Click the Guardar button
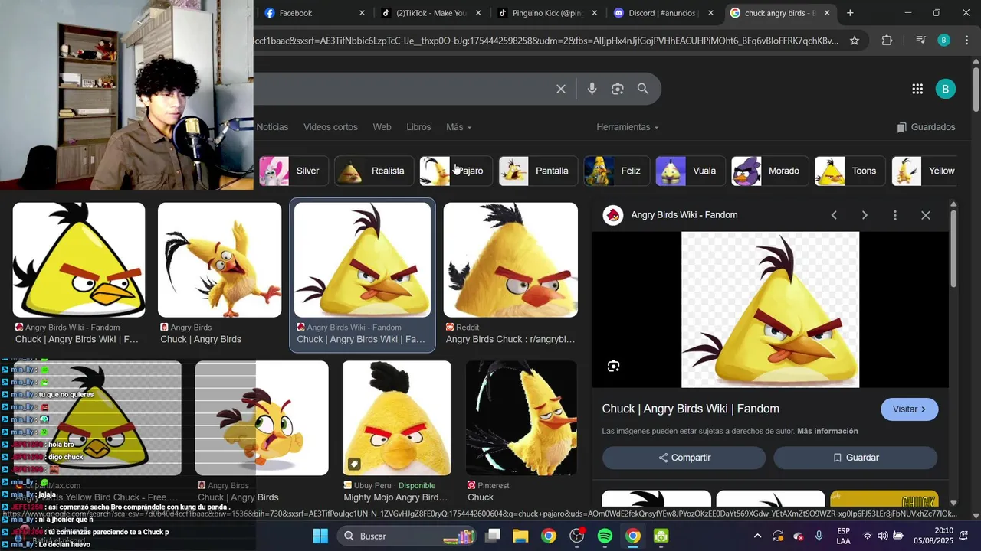This screenshot has width=981, height=551. click(855, 458)
